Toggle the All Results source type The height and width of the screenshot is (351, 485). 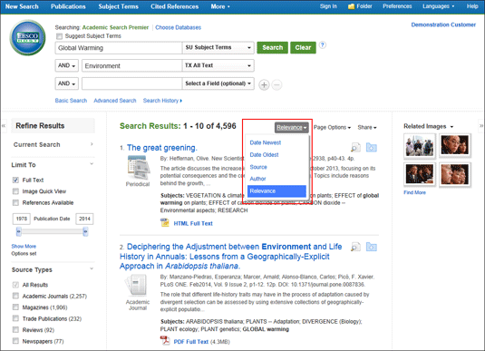pyautogui.click(x=15, y=285)
